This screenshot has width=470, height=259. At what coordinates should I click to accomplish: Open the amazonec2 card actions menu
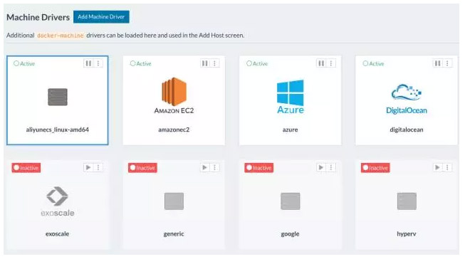[214, 63]
